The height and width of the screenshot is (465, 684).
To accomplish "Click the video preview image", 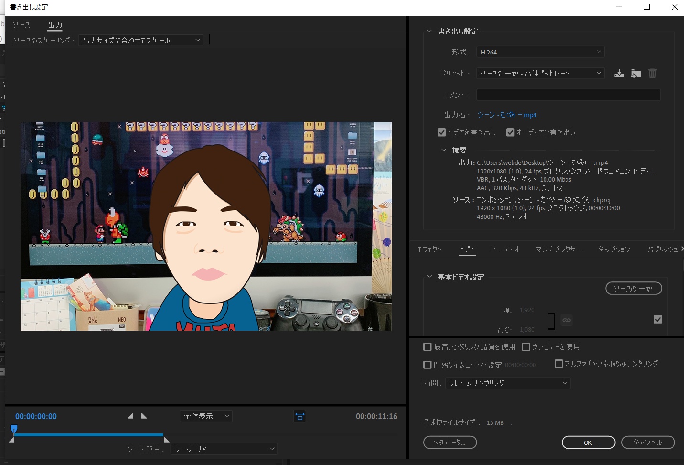I will pyautogui.click(x=206, y=226).
